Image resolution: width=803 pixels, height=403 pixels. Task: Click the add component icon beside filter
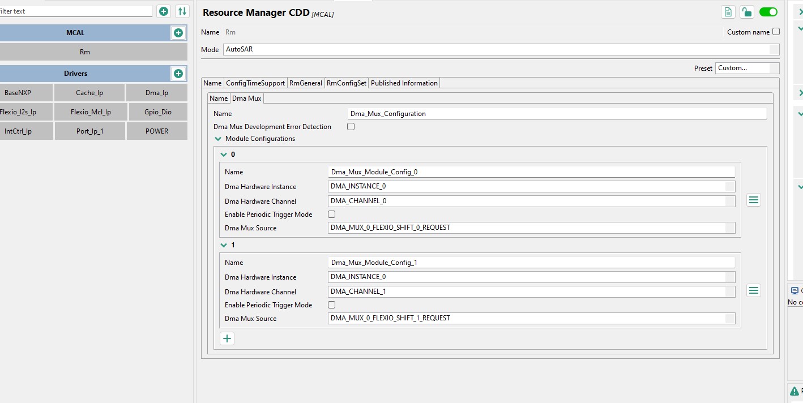tap(164, 11)
